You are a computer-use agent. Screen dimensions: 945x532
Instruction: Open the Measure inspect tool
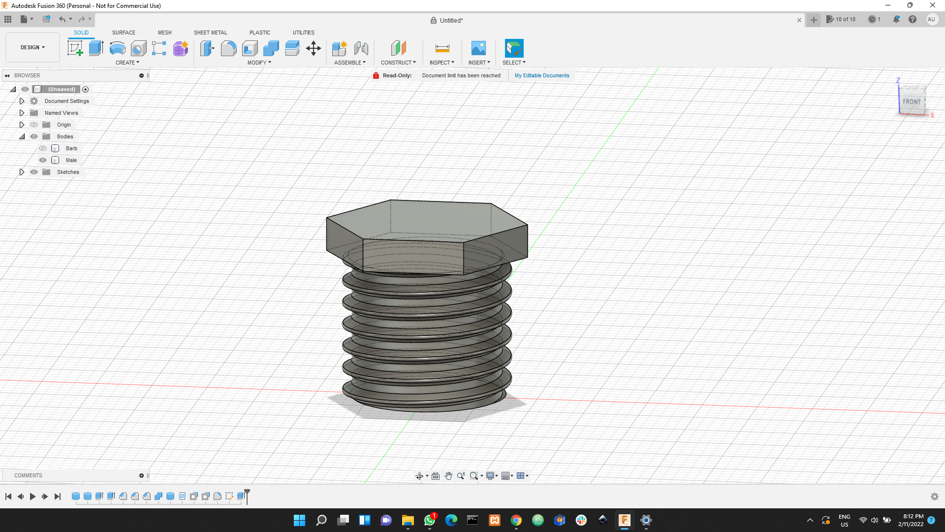[x=441, y=48]
